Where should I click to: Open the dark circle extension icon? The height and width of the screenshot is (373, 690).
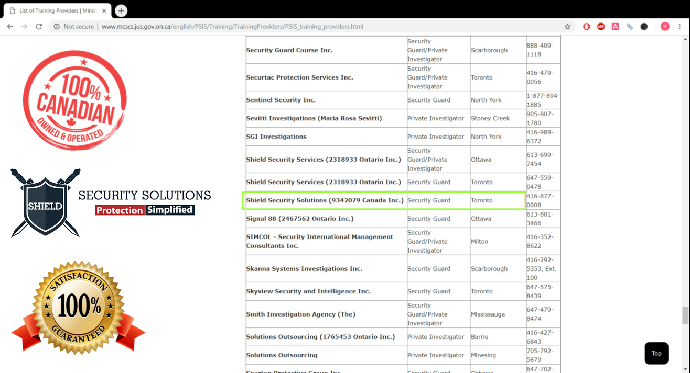[644, 27]
